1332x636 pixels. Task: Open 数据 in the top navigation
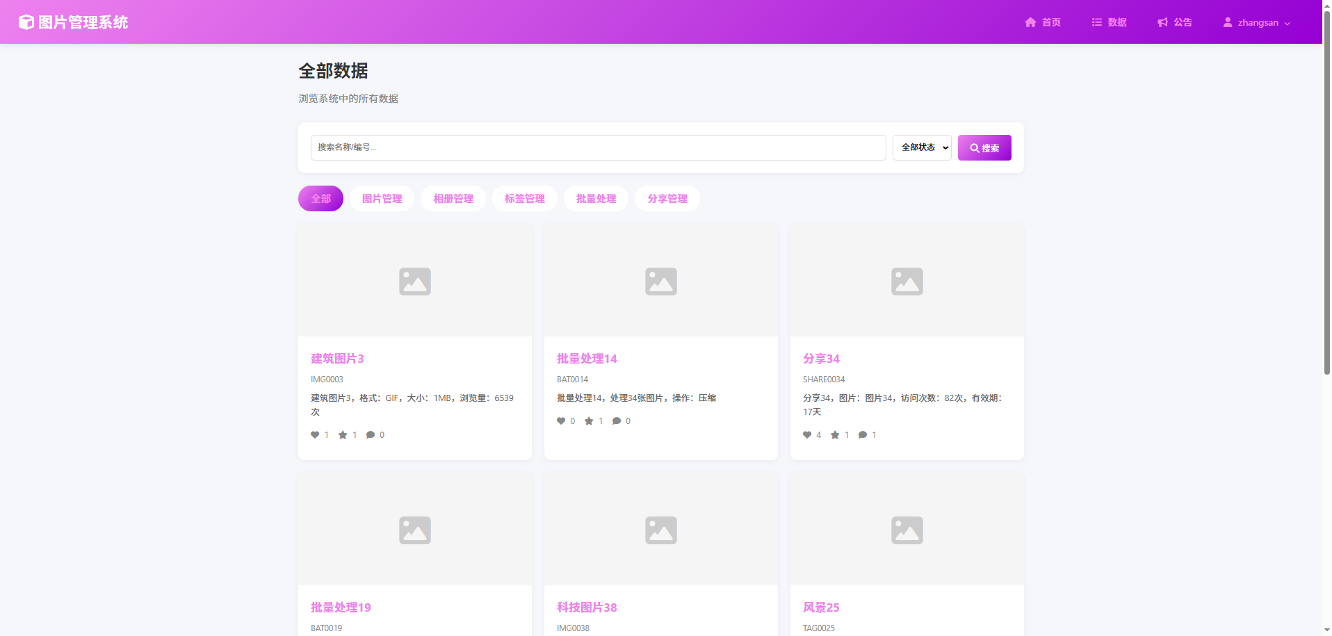pyautogui.click(x=1109, y=22)
